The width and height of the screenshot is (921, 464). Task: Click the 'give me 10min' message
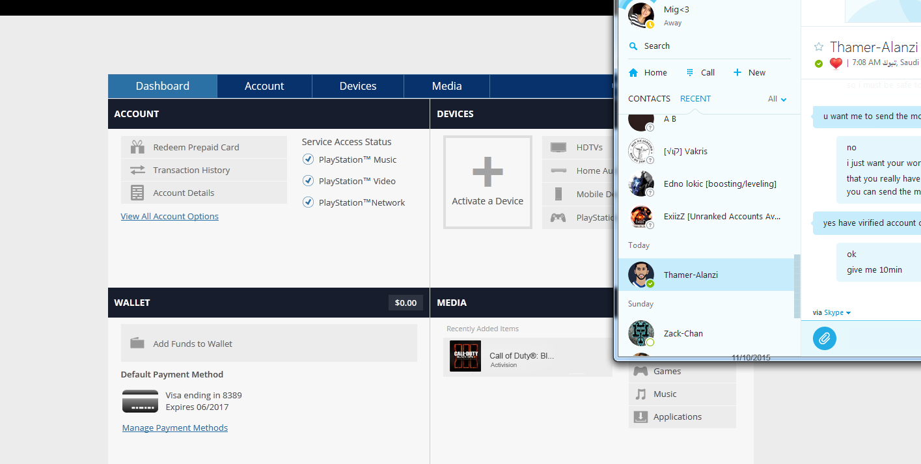tap(874, 269)
